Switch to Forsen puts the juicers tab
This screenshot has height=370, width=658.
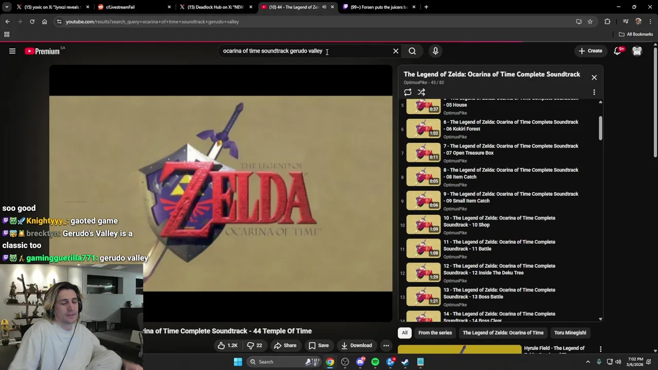[379, 7]
